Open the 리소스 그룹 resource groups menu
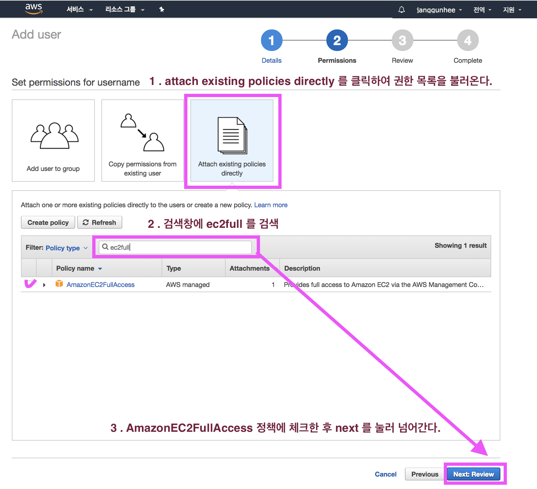537x489 pixels. pos(125,9)
